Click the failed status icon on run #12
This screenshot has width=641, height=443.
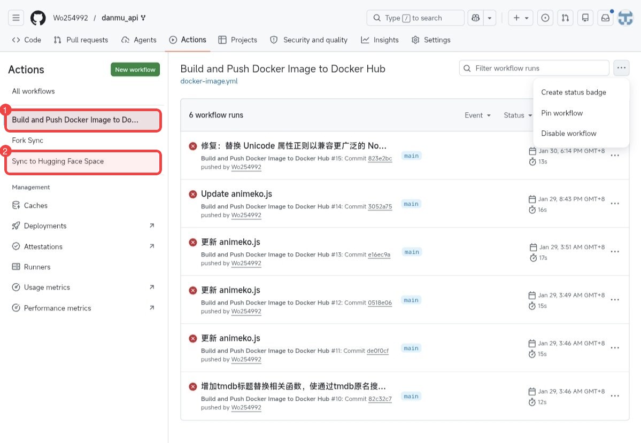[x=193, y=291]
